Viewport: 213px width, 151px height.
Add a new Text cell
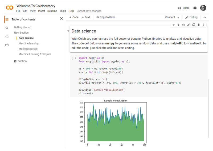86,17
